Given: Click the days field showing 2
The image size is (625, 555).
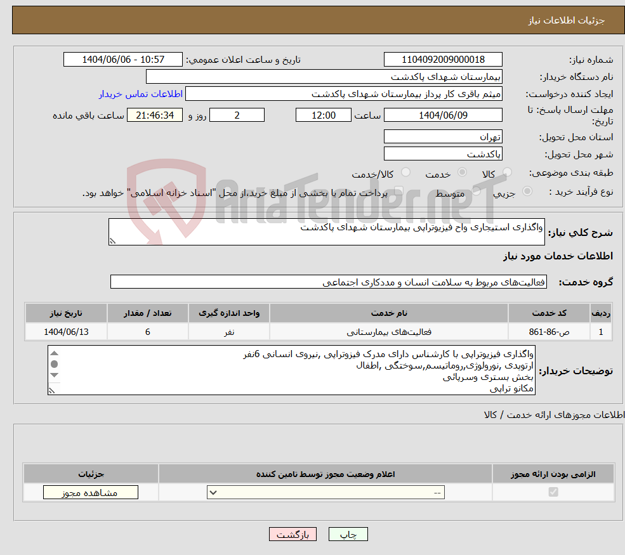Looking at the screenshot, I should click(237, 115).
